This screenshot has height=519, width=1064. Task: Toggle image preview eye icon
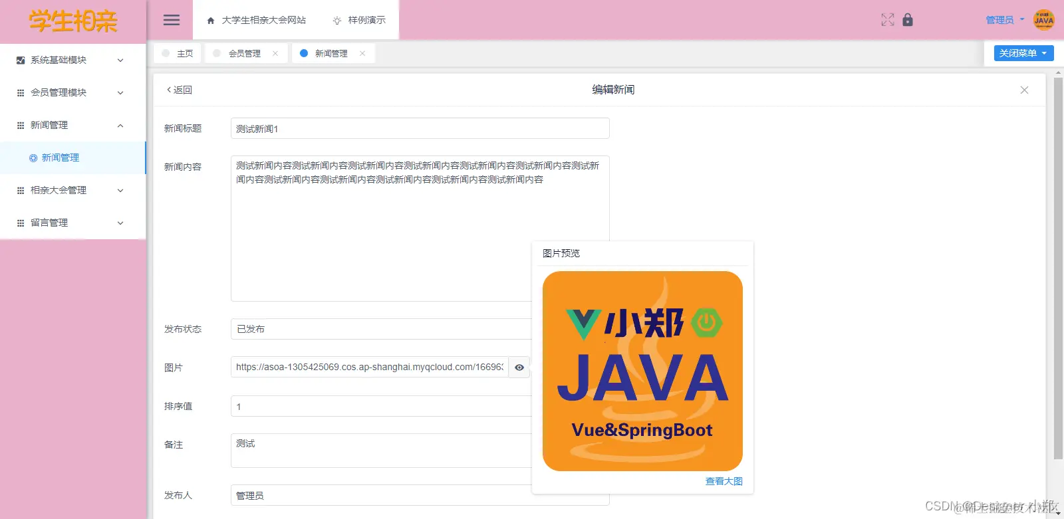(519, 367)
